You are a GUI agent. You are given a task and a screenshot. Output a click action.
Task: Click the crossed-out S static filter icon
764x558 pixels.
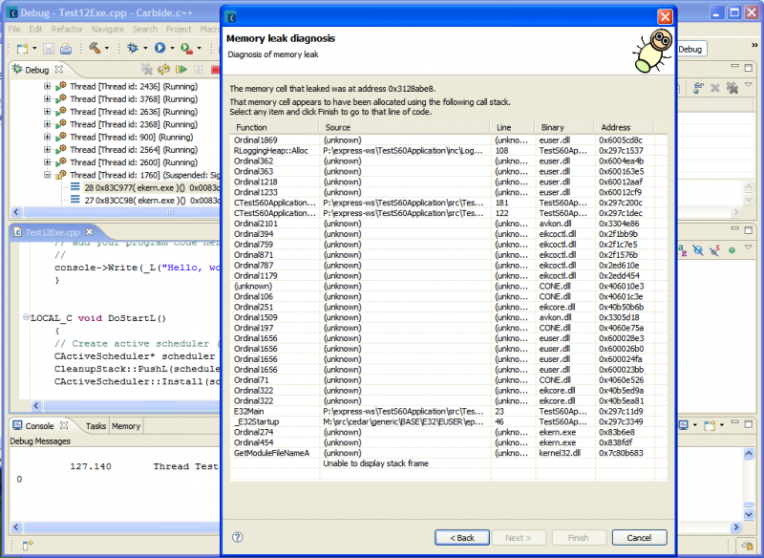[x=714, y=250]
